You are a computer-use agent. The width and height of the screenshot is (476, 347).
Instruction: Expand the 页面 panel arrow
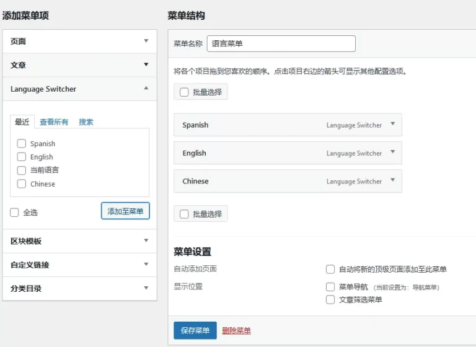(146, 41)
